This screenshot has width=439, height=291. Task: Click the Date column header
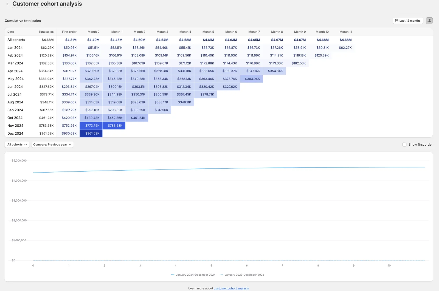coord(11,32)
